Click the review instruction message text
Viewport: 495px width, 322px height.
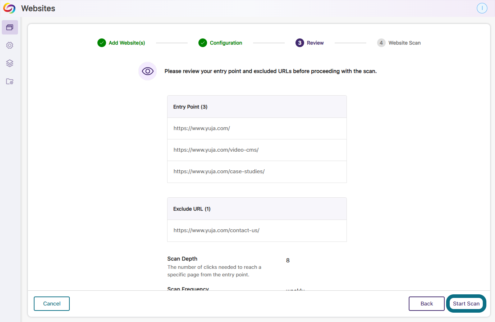point(271,71)
